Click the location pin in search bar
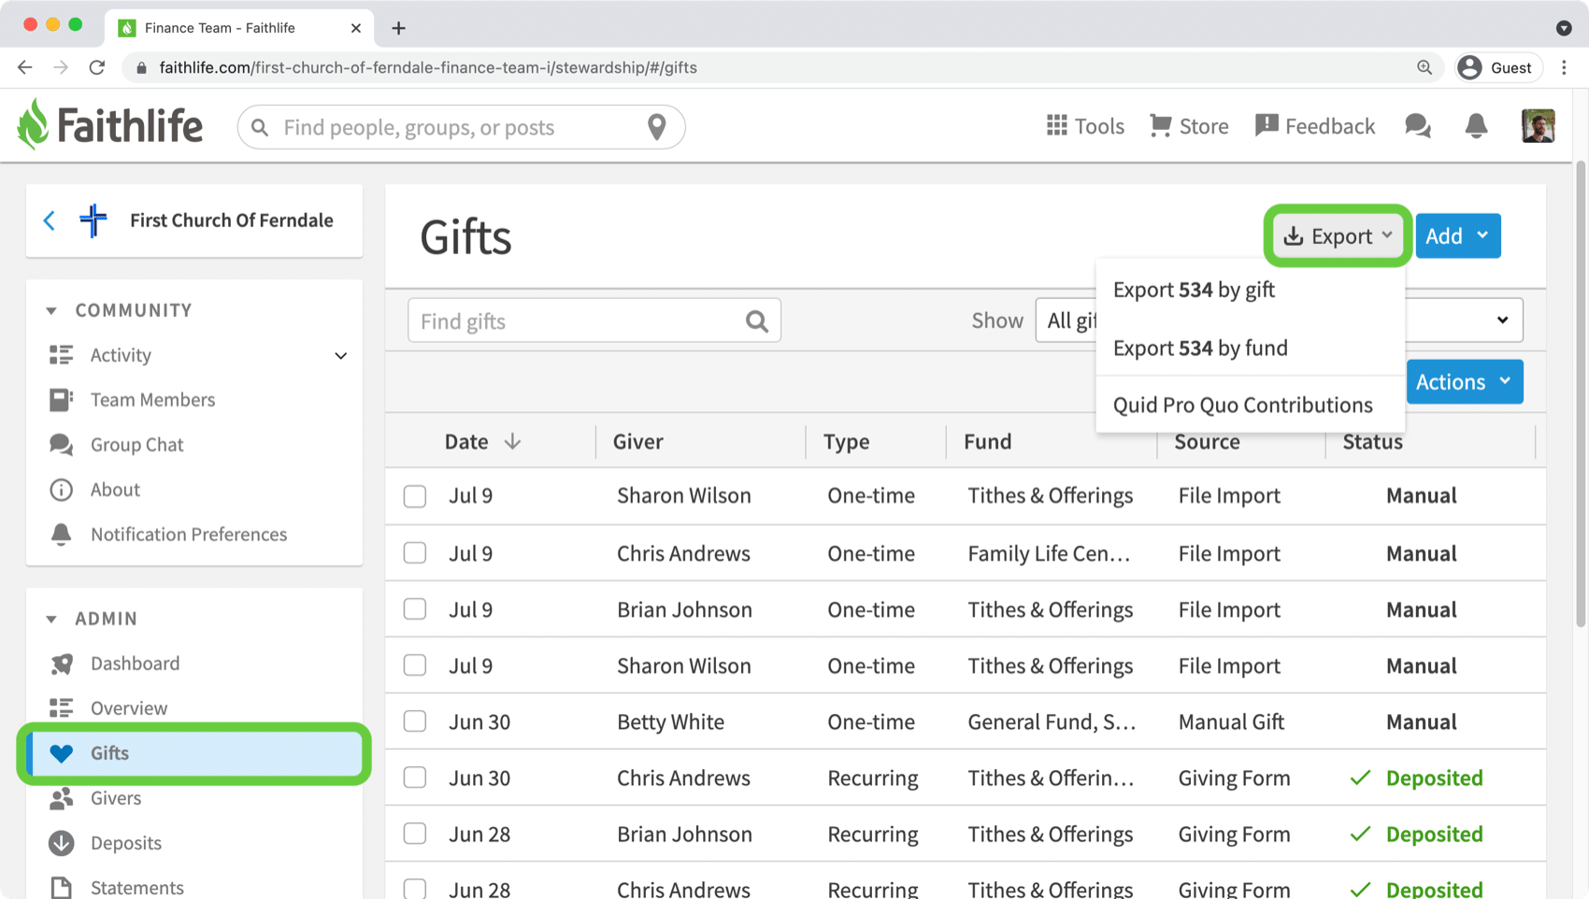 657,126
